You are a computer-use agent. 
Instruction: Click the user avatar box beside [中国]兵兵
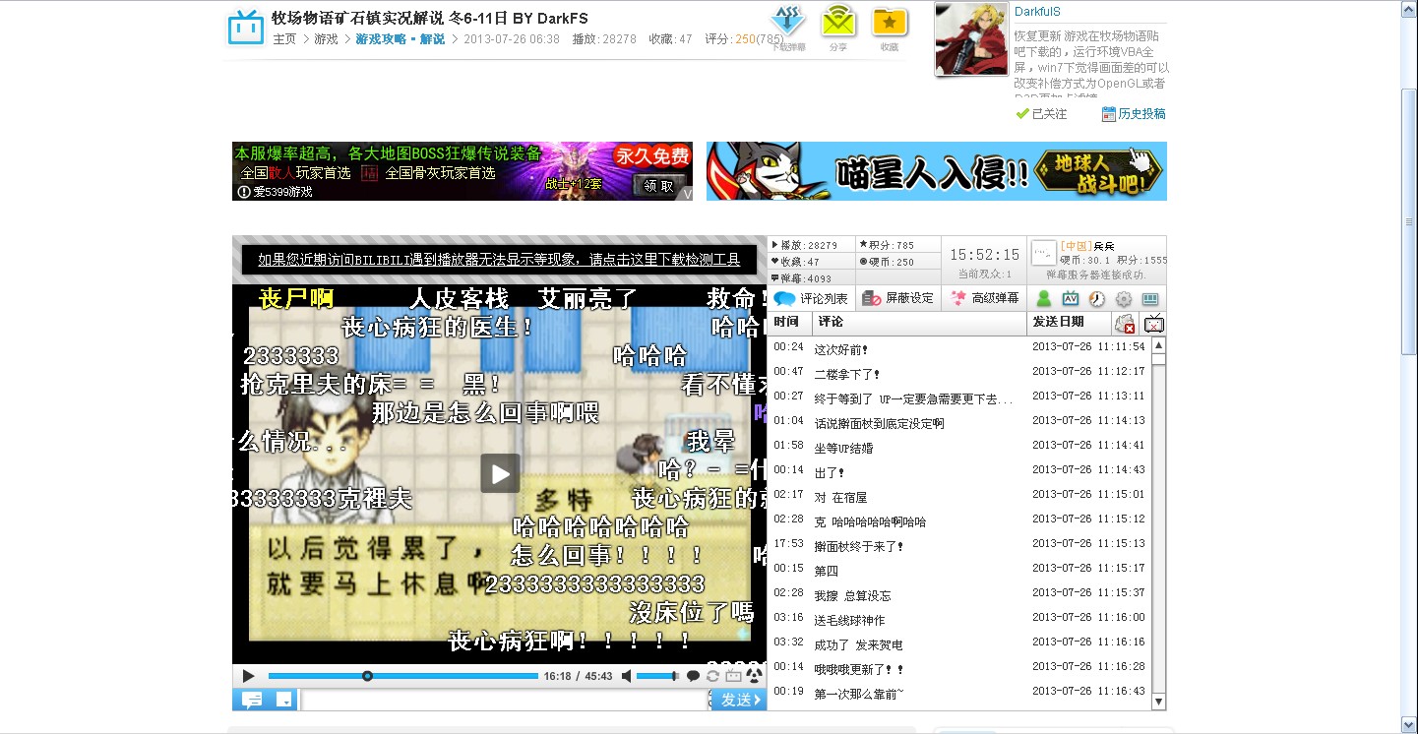pos(1044,253)
